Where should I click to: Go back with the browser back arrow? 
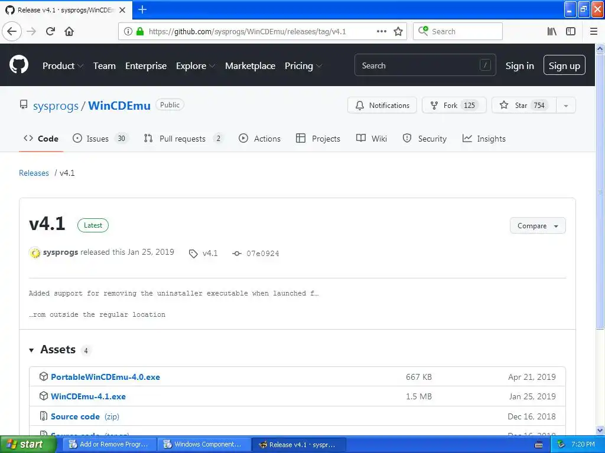coord(12,31)
